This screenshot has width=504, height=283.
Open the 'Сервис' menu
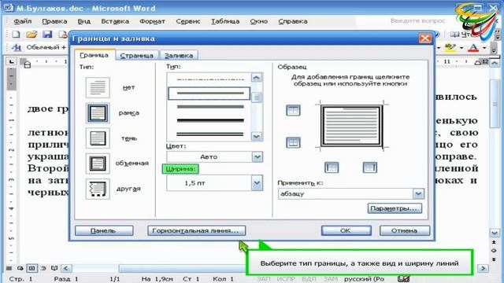click(x=188, y=21)
